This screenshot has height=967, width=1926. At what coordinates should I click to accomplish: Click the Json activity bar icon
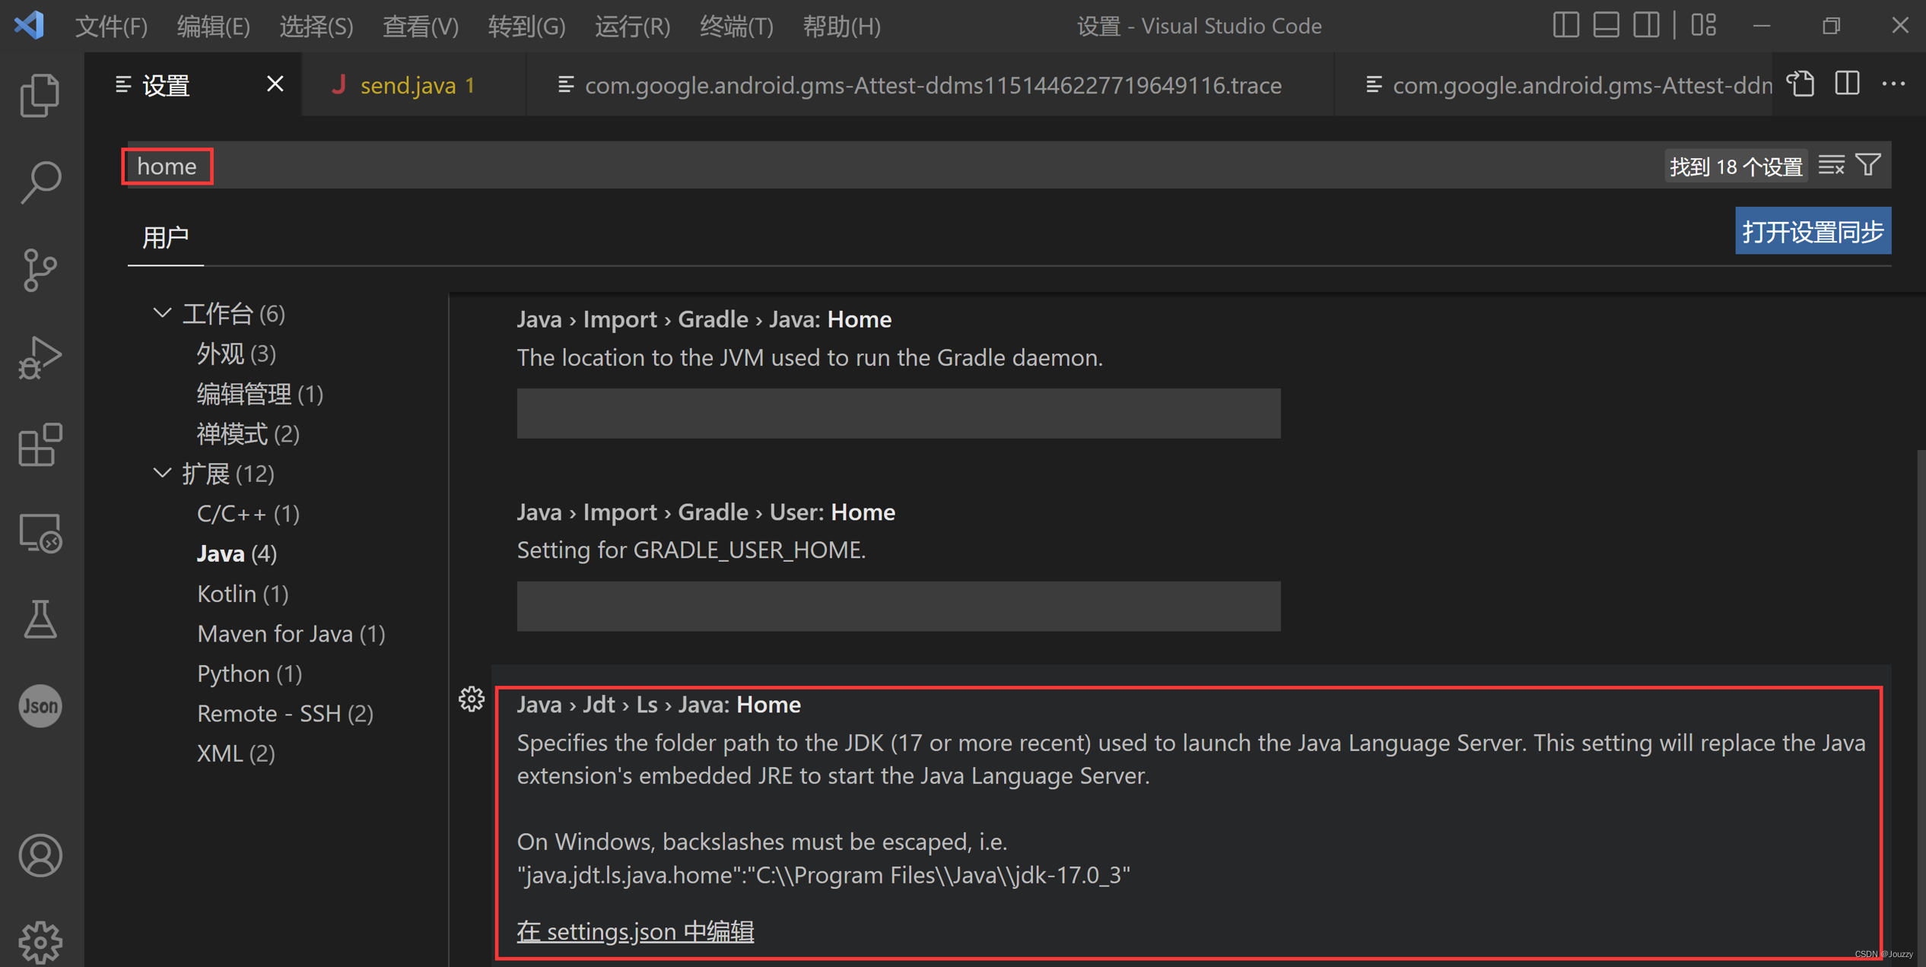pos(40,706)
